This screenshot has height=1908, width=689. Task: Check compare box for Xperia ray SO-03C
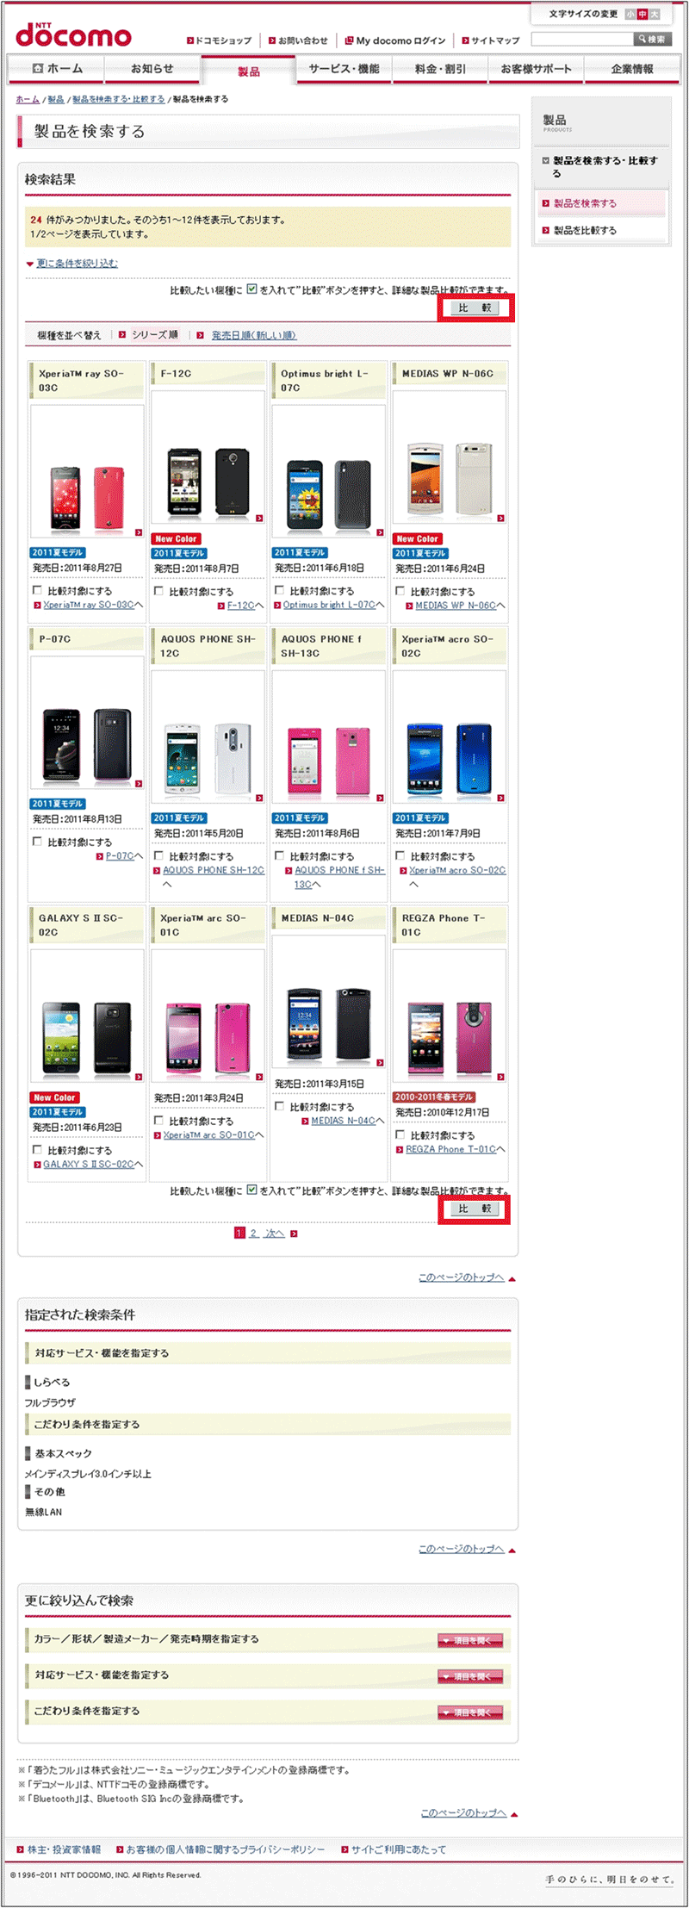click(x=37, y=590)
